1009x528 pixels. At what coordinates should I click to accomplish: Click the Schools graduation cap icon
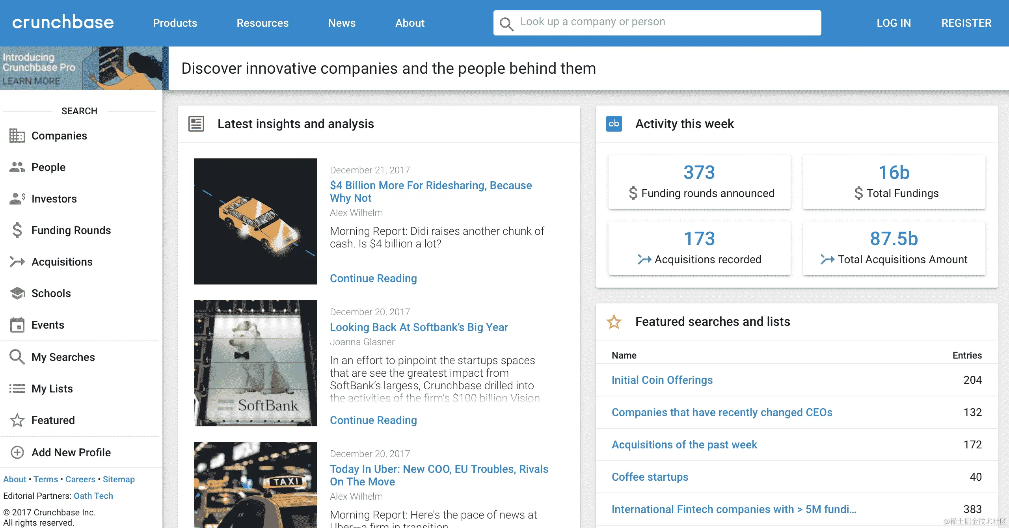(x=17, y=293)
